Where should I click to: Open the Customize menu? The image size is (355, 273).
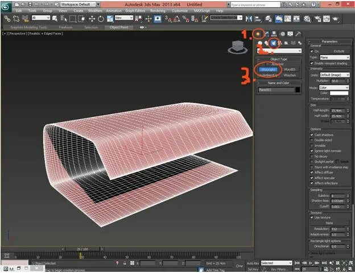pyautogui.click(x=180, y=11)
